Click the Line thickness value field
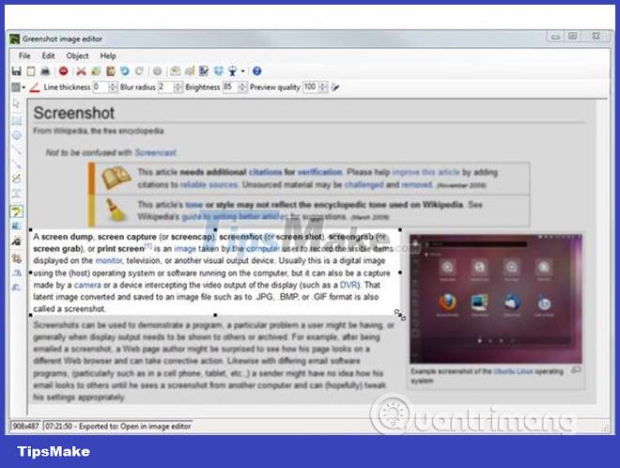Screen dimensions: 620x468 (x=101, y=87)
